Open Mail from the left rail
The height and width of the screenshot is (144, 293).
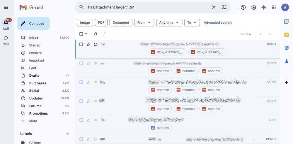6,24
